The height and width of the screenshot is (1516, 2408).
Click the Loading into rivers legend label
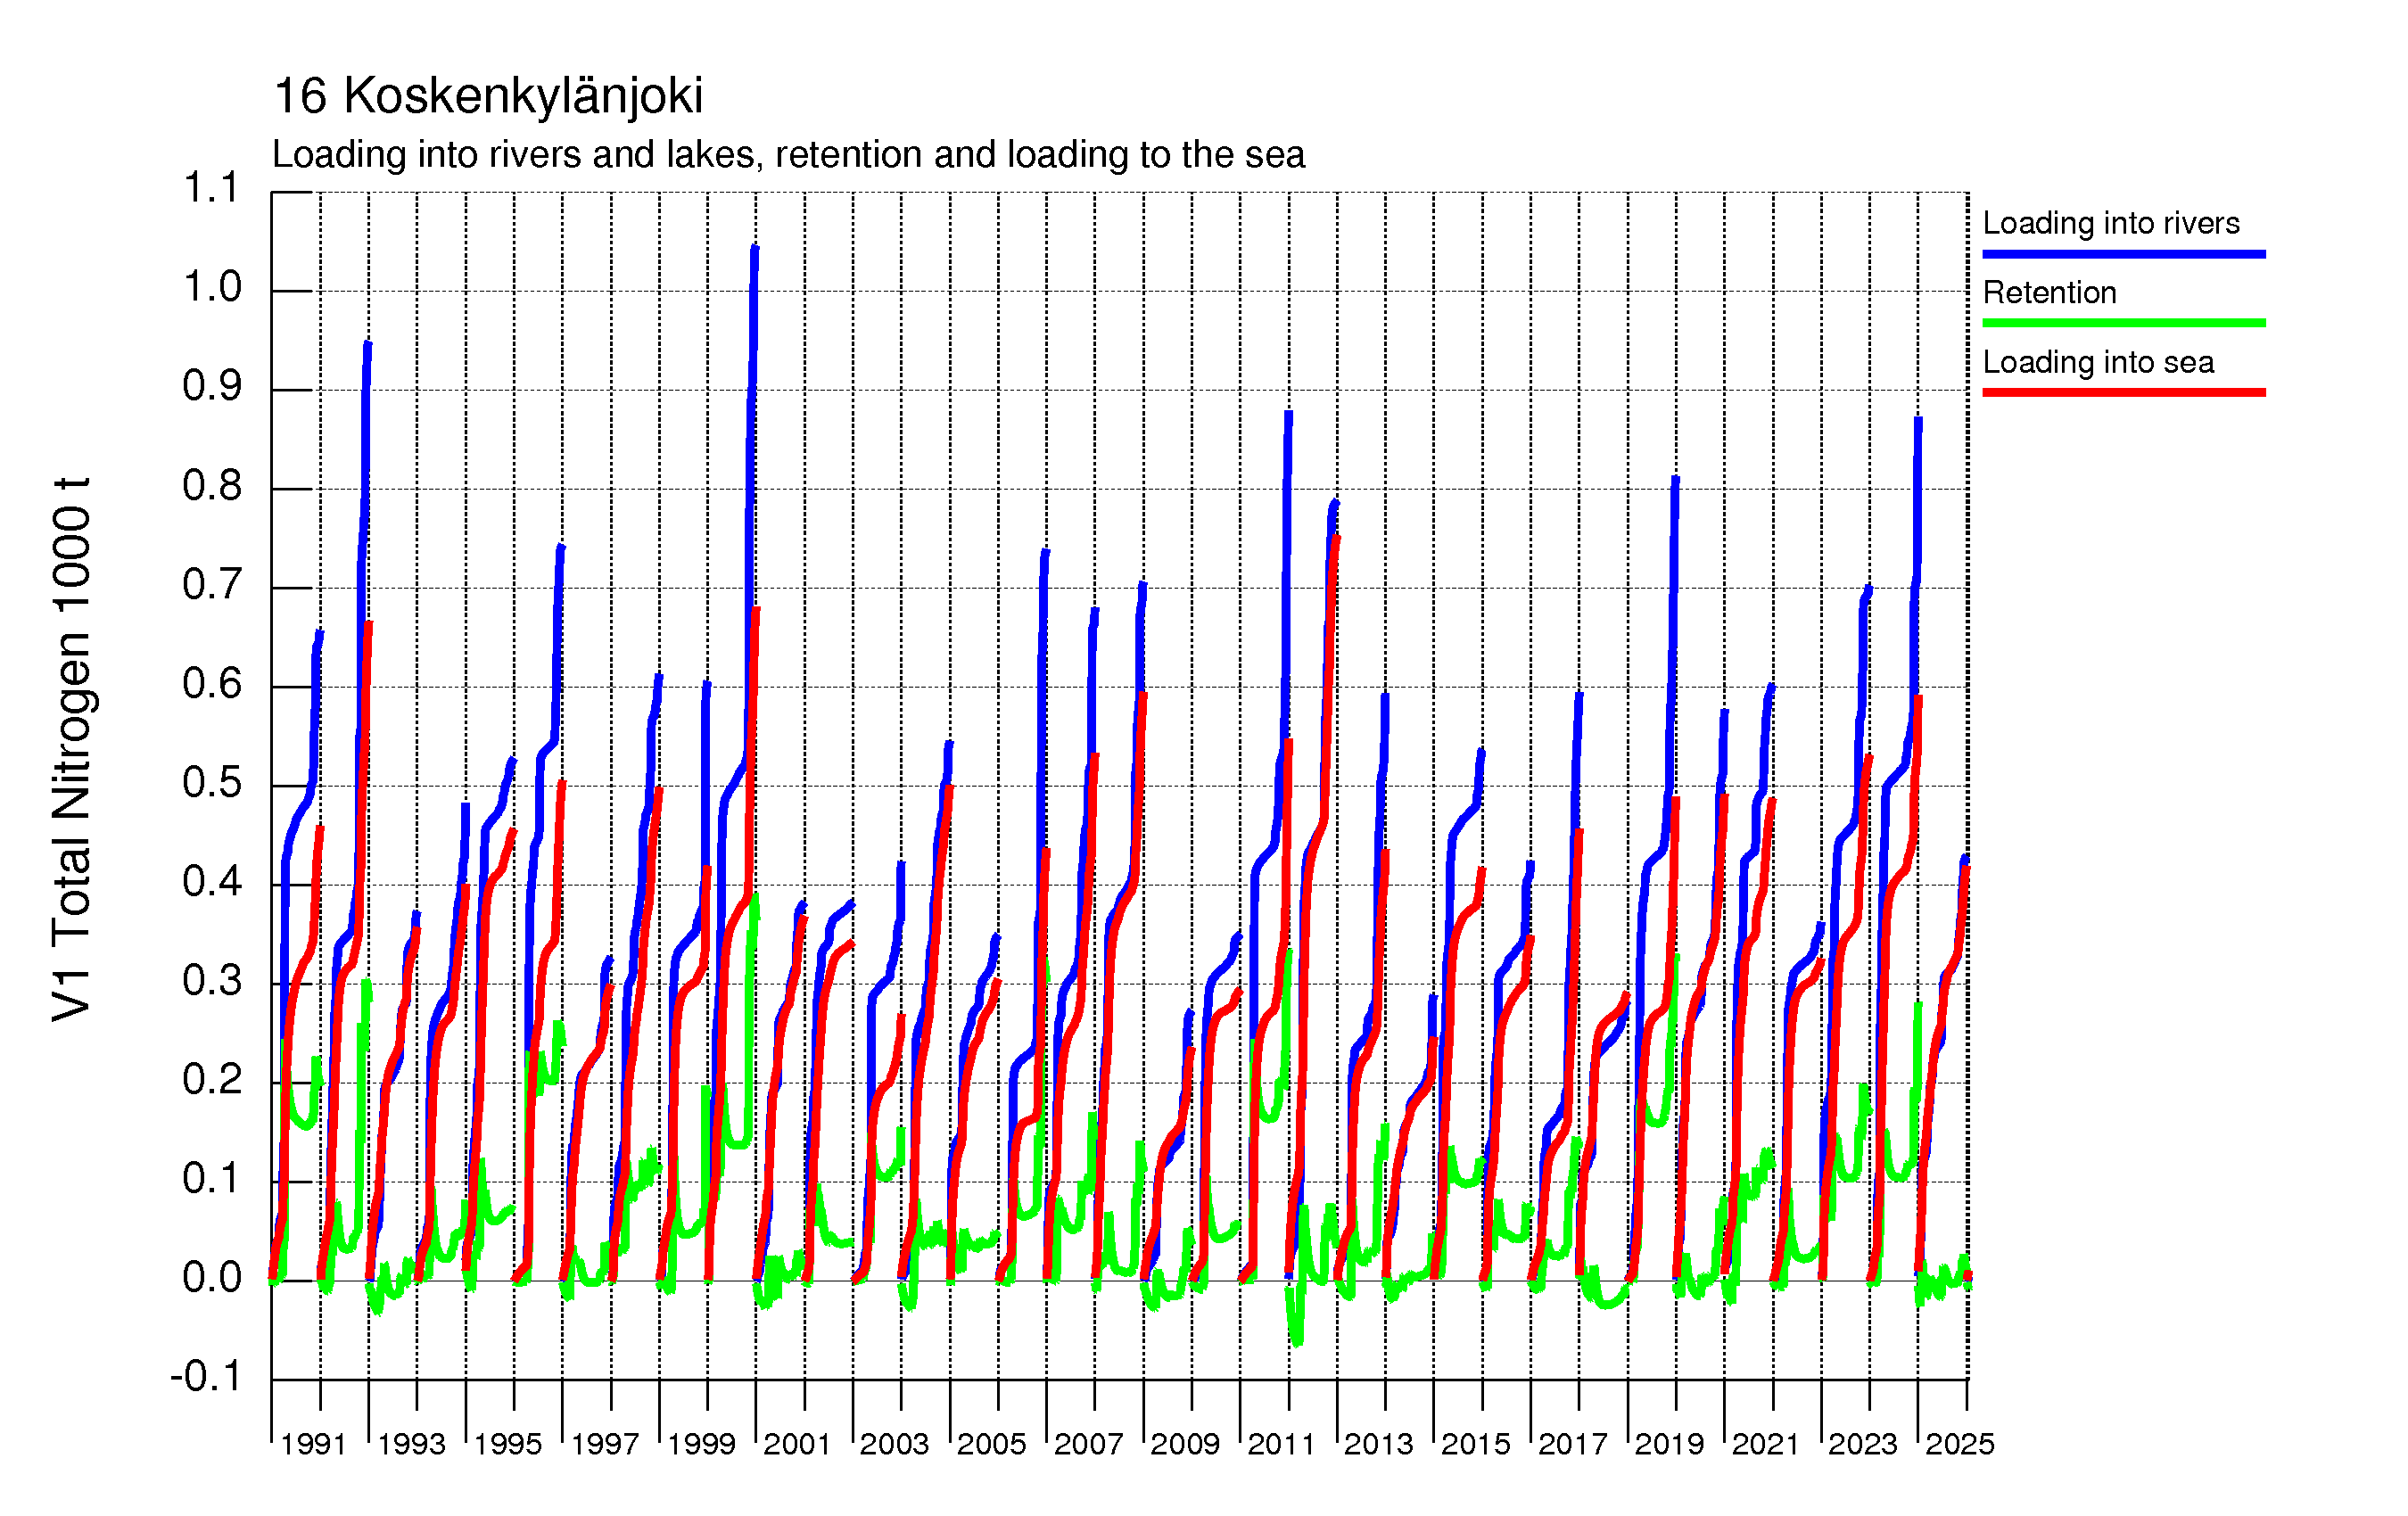point(2110,222)
